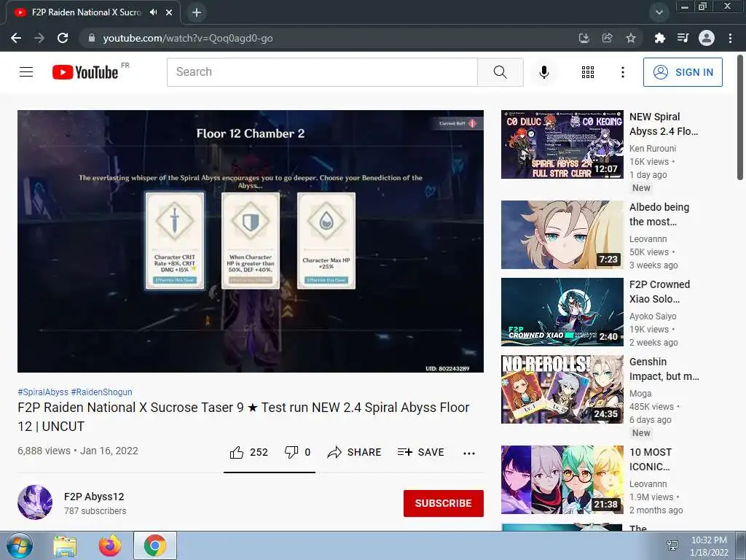The image size is (746, 560).
Task: Open '10 MOST ICONIC...' video title
Action: 651,459
